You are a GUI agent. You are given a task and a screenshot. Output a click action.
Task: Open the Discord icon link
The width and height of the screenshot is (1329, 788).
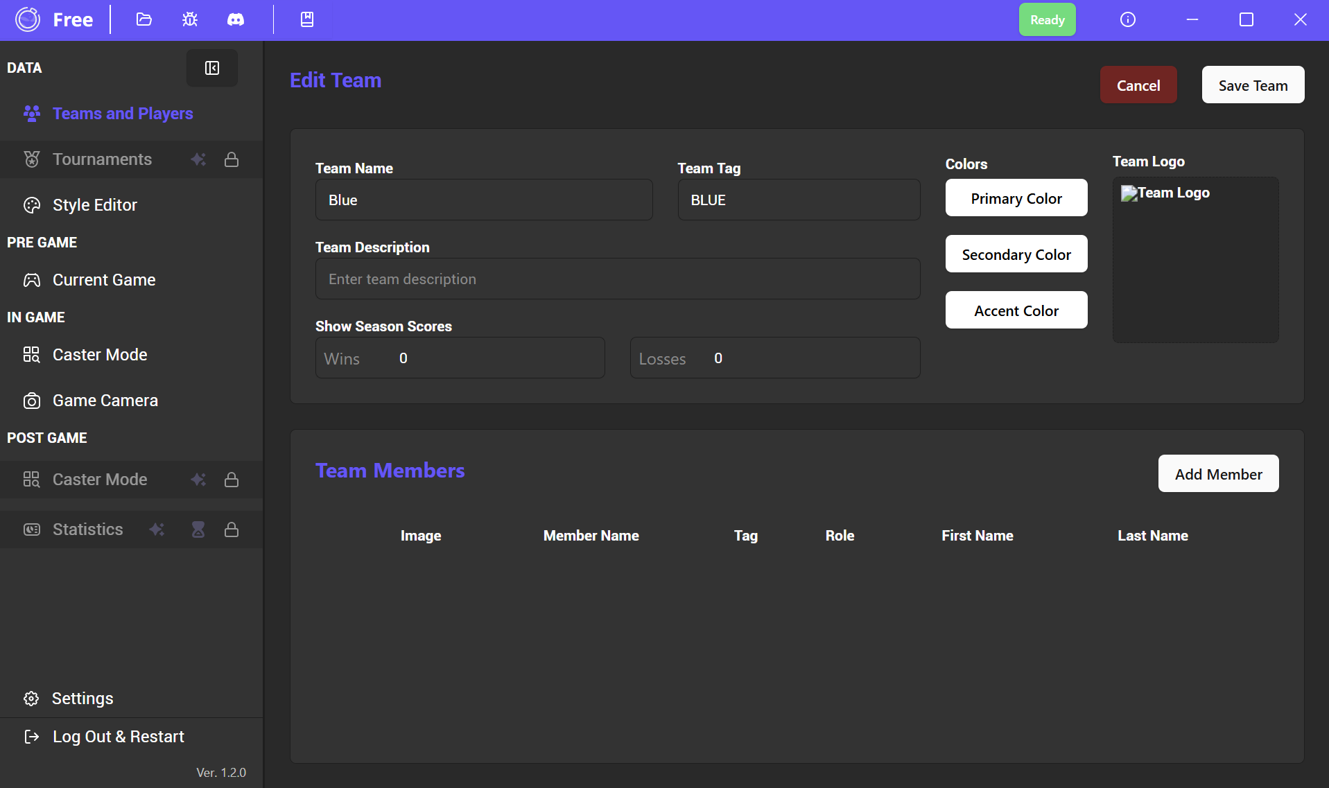pos(236,19)
